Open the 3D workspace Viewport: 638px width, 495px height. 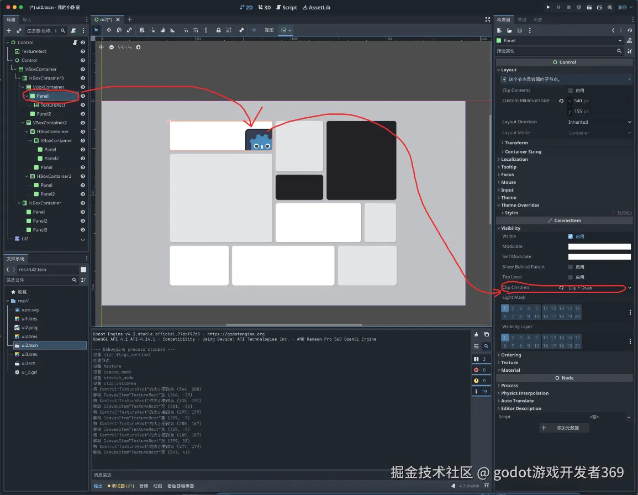pyautogui.click(x=265, y=7)
